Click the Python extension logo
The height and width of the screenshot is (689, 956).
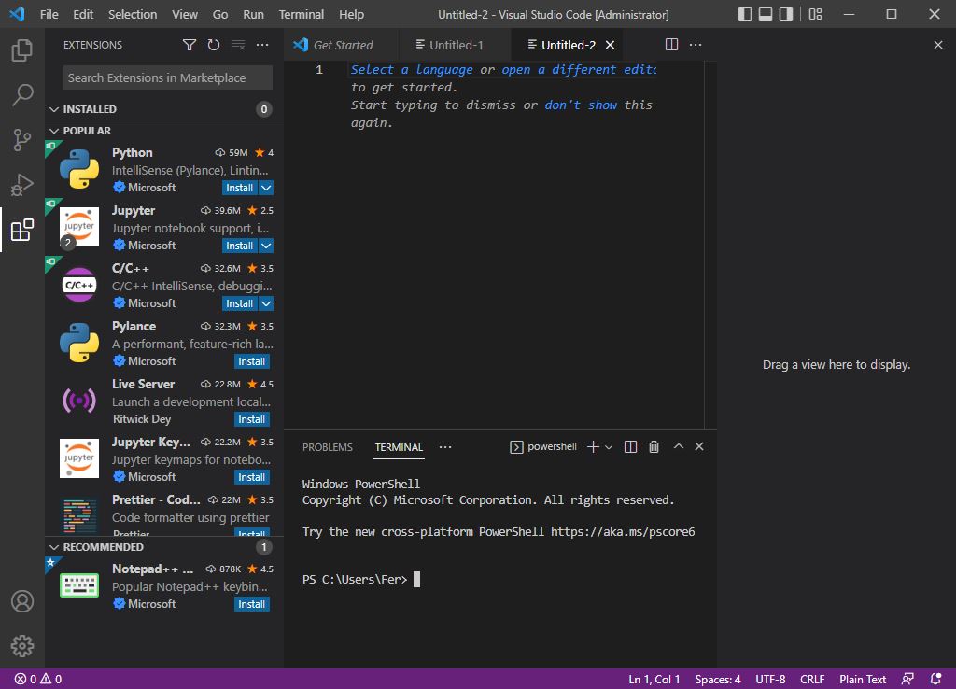tap(79, 170)
